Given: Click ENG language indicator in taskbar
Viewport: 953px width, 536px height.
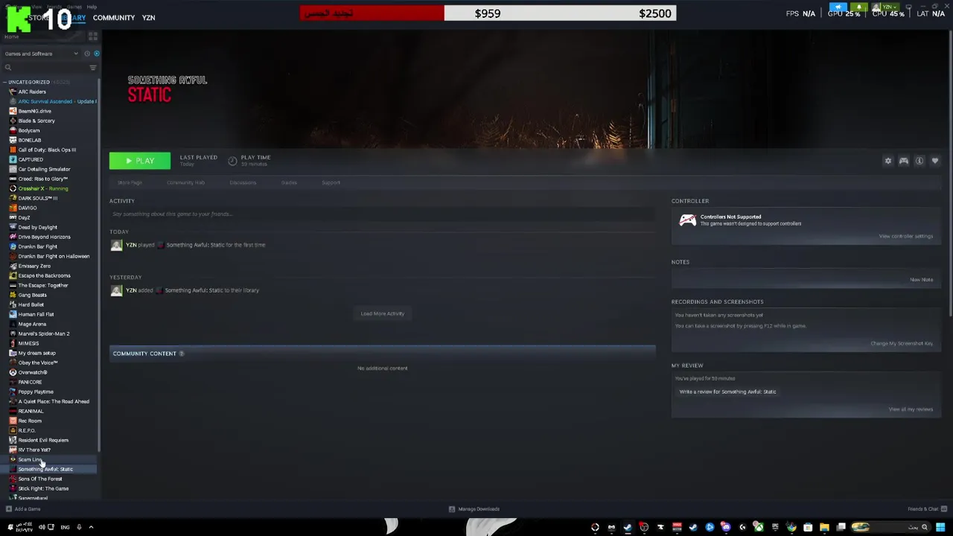Looking at the screenshot, I should click(x=65, y=527).
